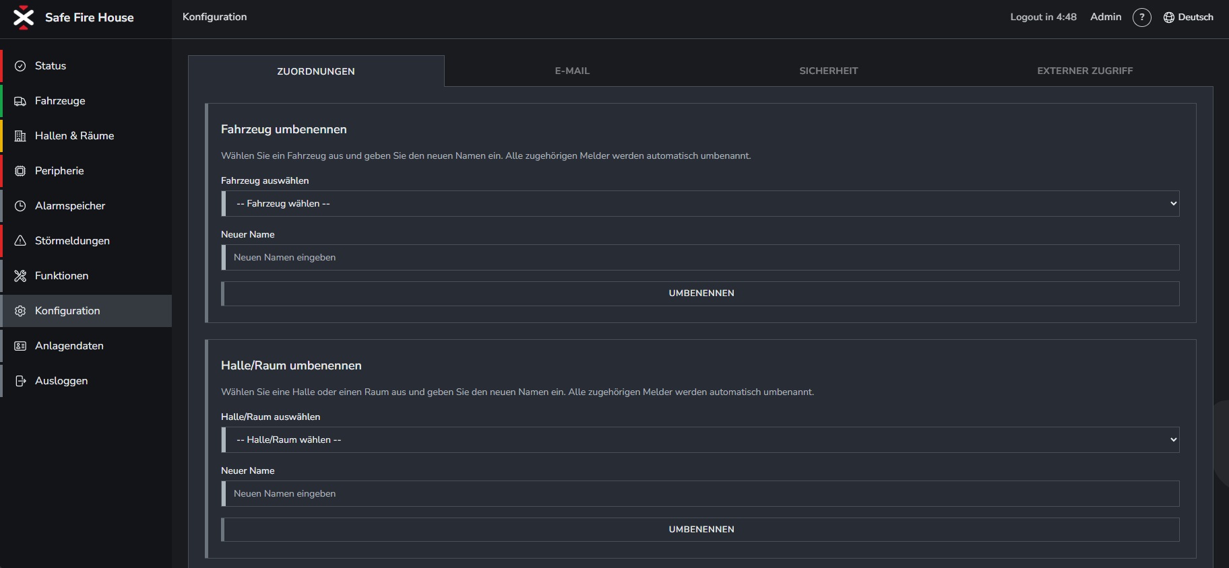Click the Funktionen tools icon
The width and height of the screenshot is (1229, 568).
click(20, 276)
